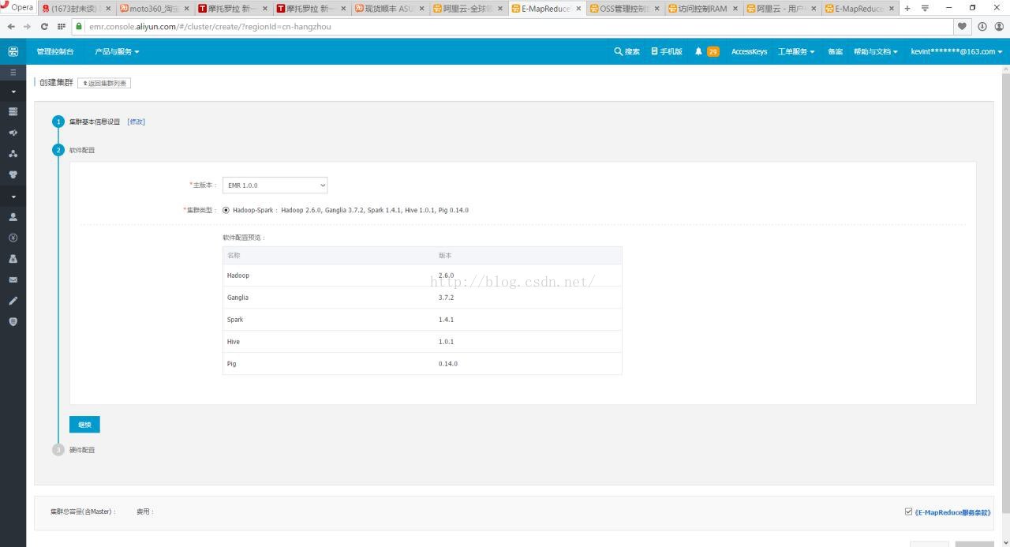This screenshot has width=1010, height=547.
Task: Switch to the OSS管理控制 tab
Action: tap(626, 8)
